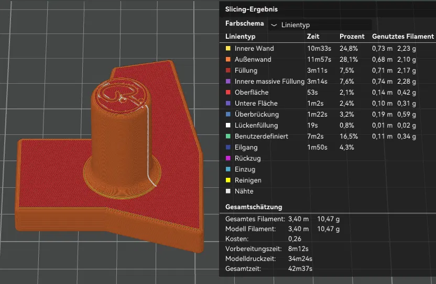The height and width of the screenshot is (284, 436).
Task: Click the Rückzug magenta swatch
Action: (228, 158)
